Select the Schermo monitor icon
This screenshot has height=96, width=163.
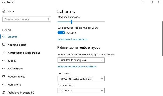pyautogui.click(x=4, y=37)
